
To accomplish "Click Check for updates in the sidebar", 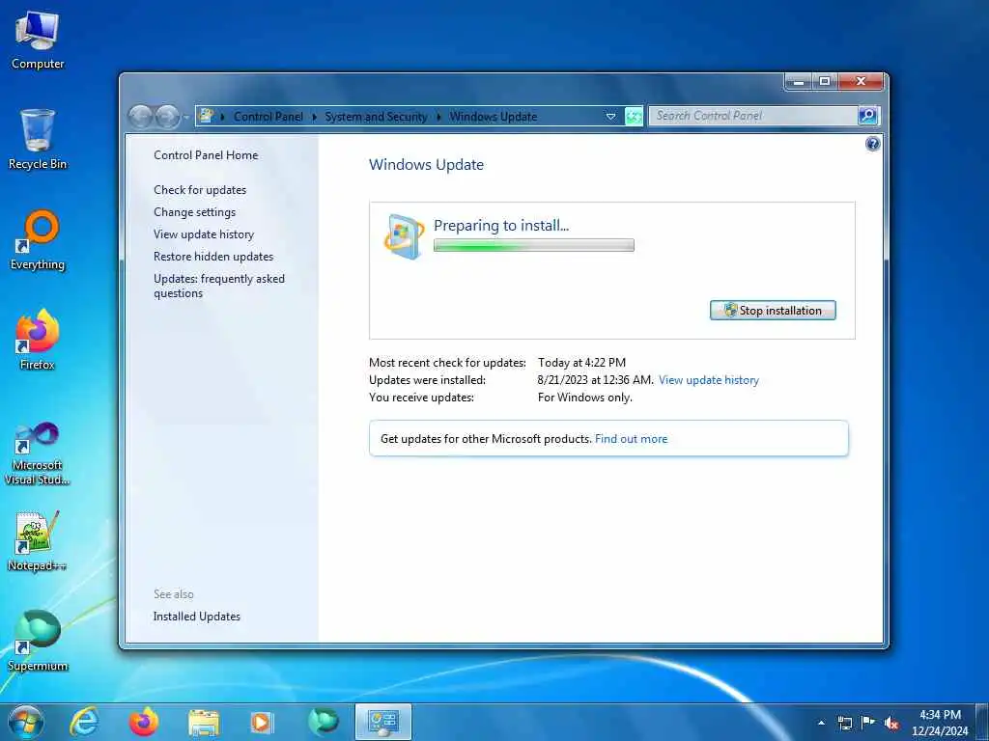I will 200,190.
